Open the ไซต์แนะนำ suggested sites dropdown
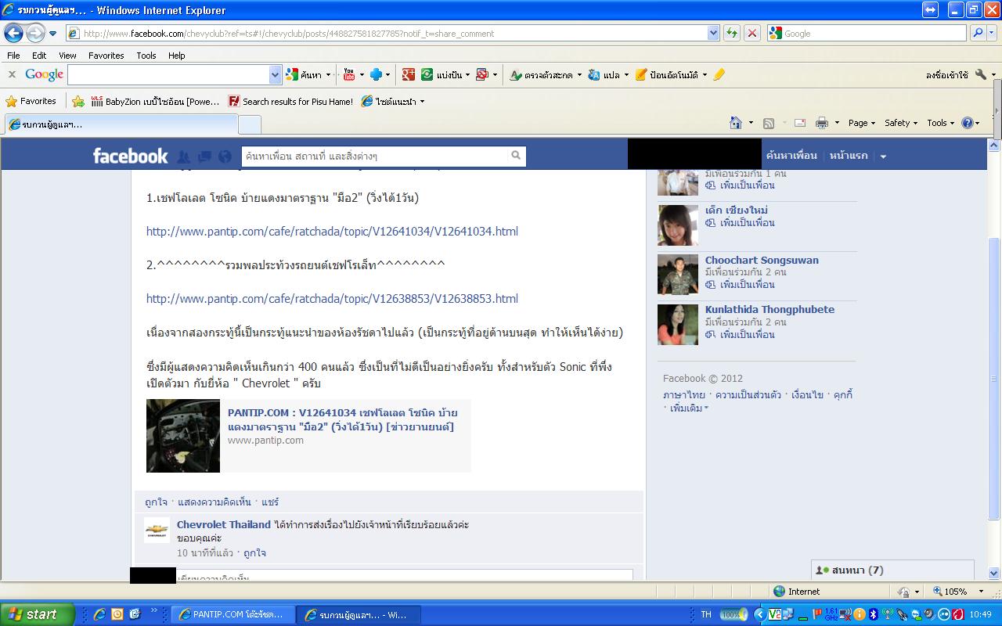1002x626 pixels. coord(394,101)
